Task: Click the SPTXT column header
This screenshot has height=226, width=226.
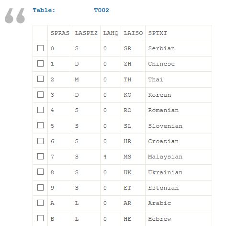Action: point(158,33)
